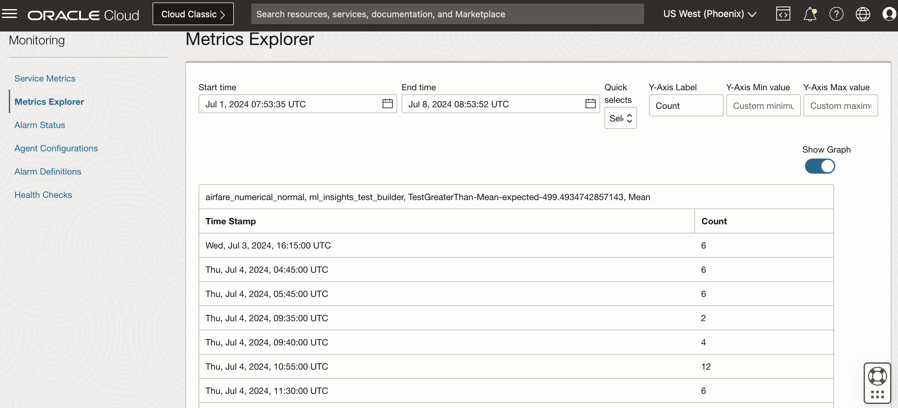Screen dimensions: 898x408
Task: Open the Start time calendar picker icon
Action: pos(387,104)
